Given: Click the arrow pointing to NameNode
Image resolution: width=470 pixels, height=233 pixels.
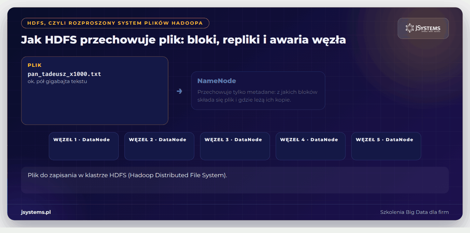Looking at the screenshot, I should (x=179, y=91).
